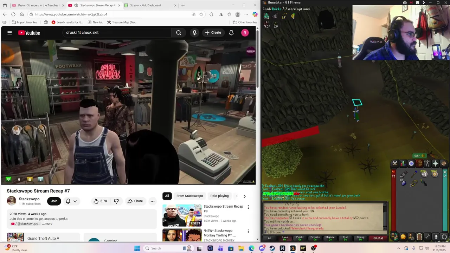Click the Share button below the video

[x=135, y=201]
